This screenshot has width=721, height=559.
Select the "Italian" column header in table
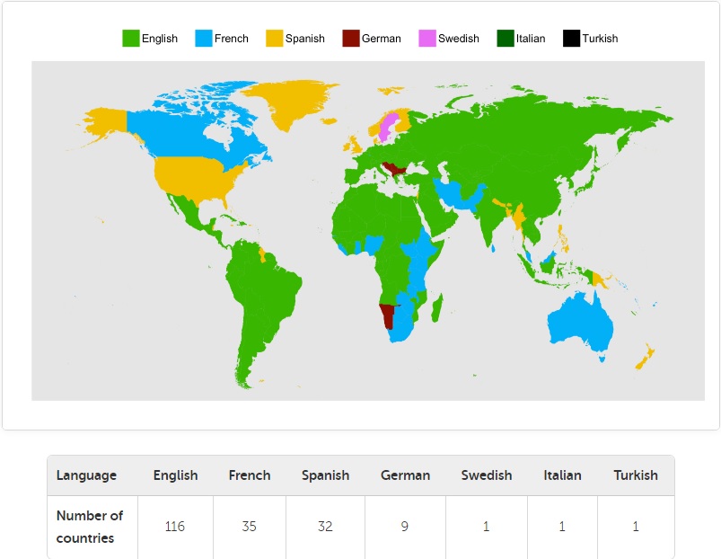point(562,475)
